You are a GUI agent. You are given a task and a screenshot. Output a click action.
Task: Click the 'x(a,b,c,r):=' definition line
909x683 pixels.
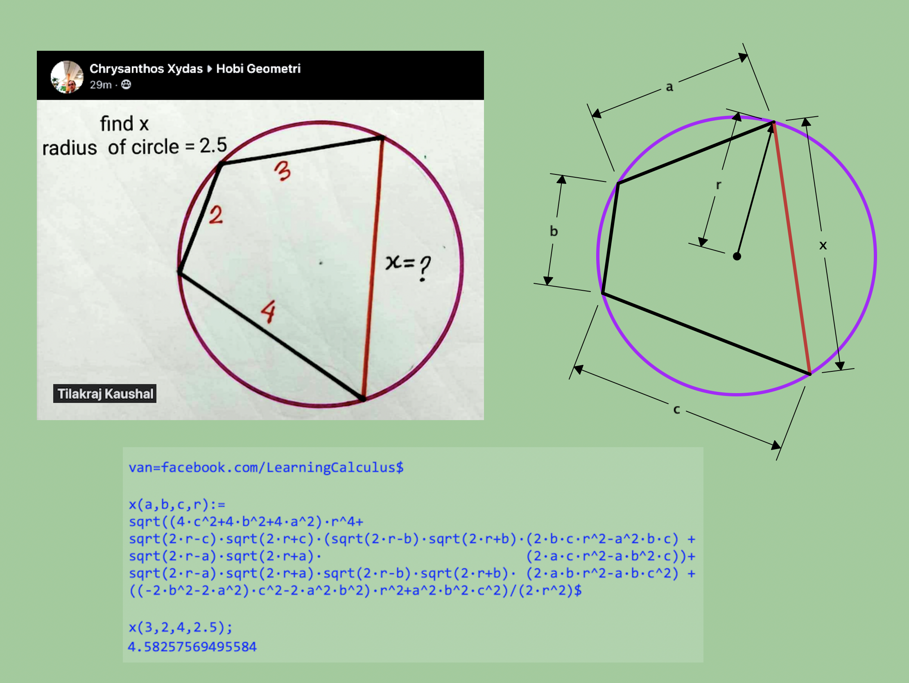[x=177, y=504]
